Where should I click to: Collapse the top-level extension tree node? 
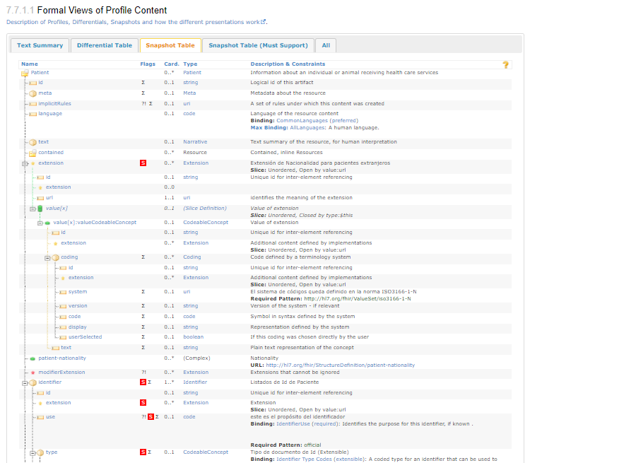(25, 163)
